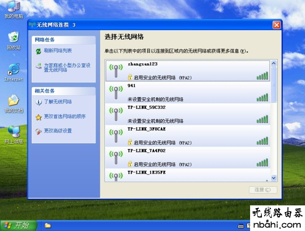Click the network list scroll up arrow
Viewport: 305px width, 231px height.
click(x=274, y=63)
